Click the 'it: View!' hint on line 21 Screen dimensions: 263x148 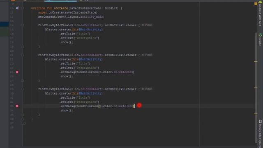(x=147, y=55)
